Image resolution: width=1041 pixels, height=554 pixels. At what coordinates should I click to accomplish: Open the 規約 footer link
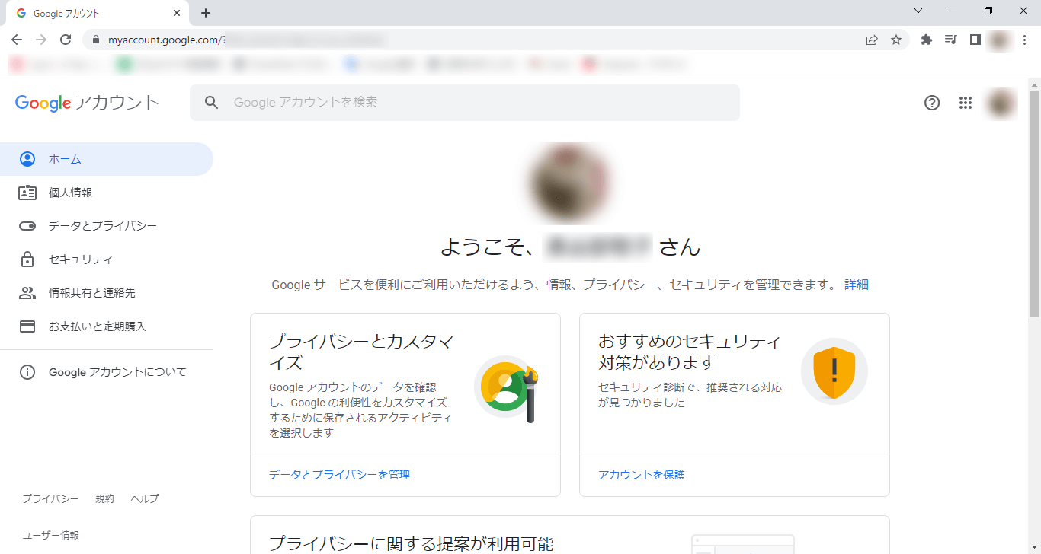click(x=104, y=499)
